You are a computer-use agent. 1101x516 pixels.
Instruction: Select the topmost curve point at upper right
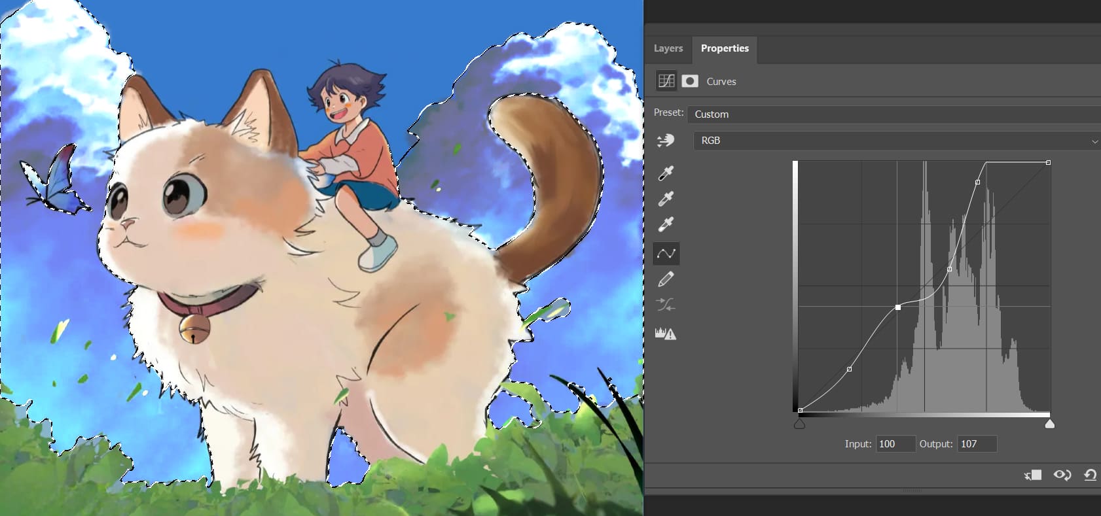(1049, 162)
